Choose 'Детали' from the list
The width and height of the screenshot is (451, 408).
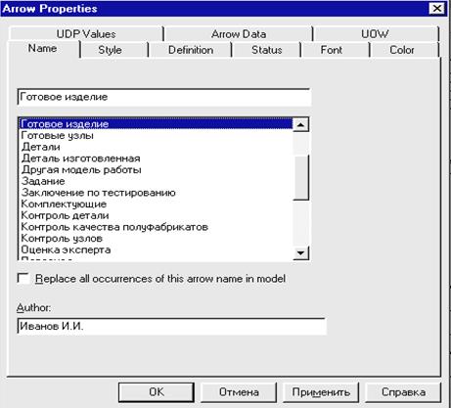(156, 147)
